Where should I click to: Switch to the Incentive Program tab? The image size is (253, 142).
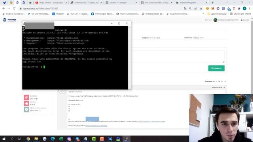(191, 3)
